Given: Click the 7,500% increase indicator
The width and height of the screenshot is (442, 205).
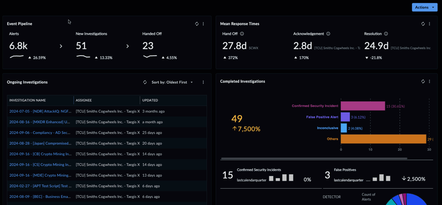Looking at the screenshot, I should click(246, 129).
